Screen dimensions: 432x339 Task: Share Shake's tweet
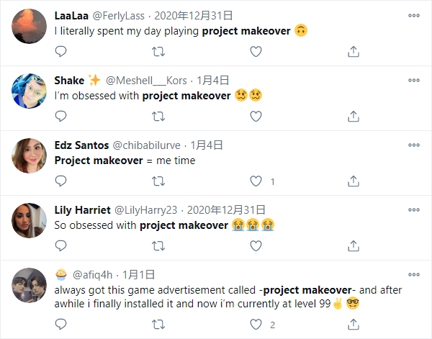354,116
